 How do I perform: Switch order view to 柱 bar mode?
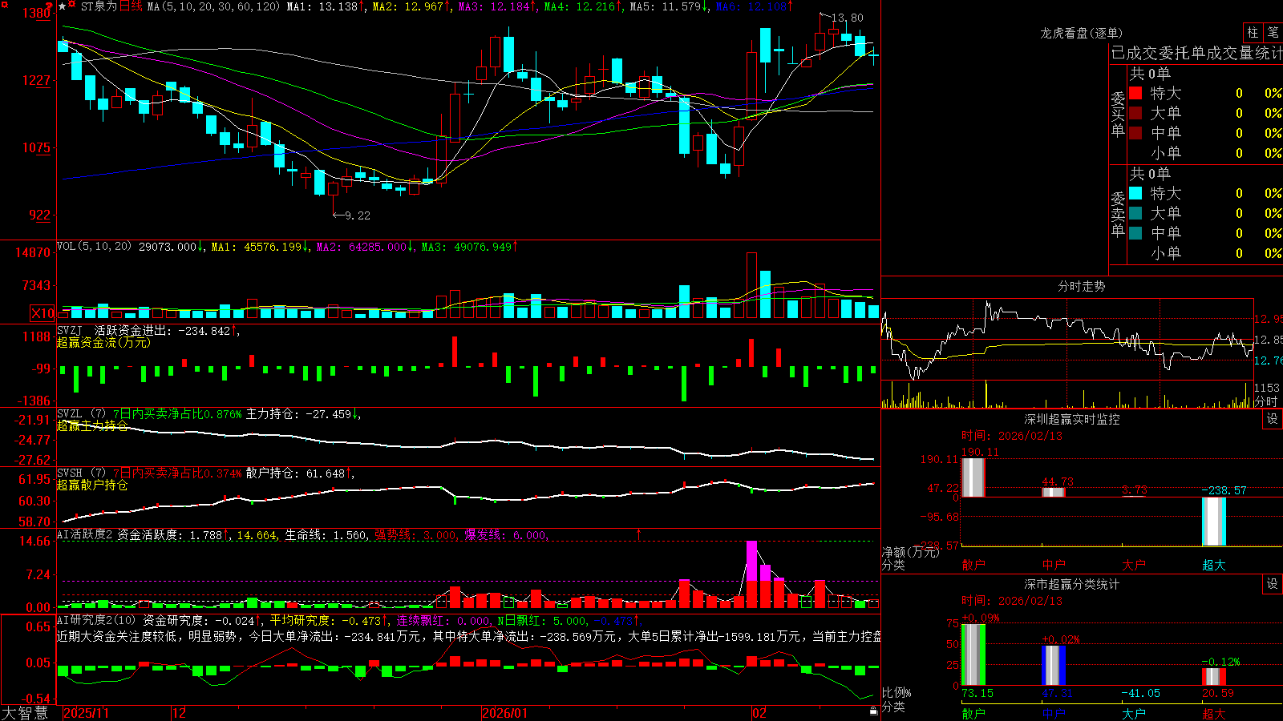click(1253, 32)
